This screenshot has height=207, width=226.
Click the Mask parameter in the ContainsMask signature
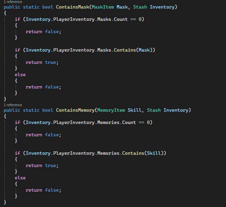coord(122,7)
